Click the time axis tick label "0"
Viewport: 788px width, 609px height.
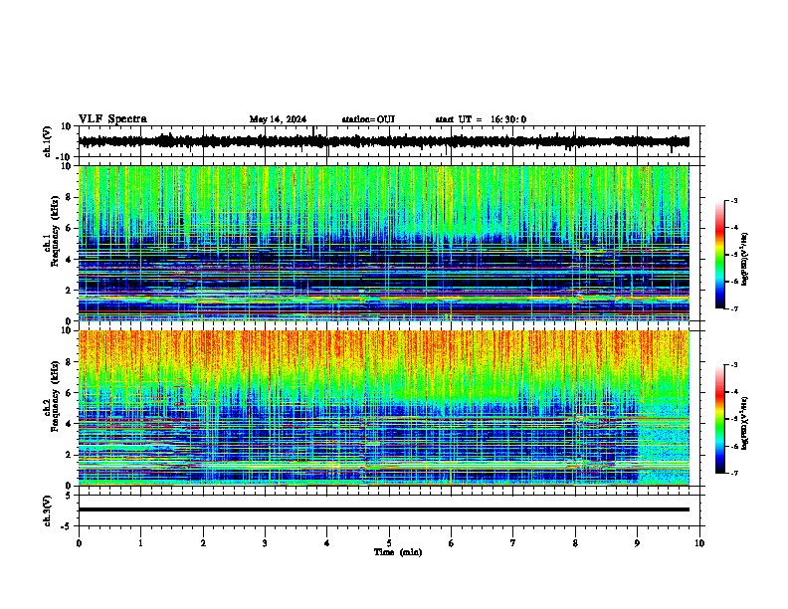click(x=79, y=543)
